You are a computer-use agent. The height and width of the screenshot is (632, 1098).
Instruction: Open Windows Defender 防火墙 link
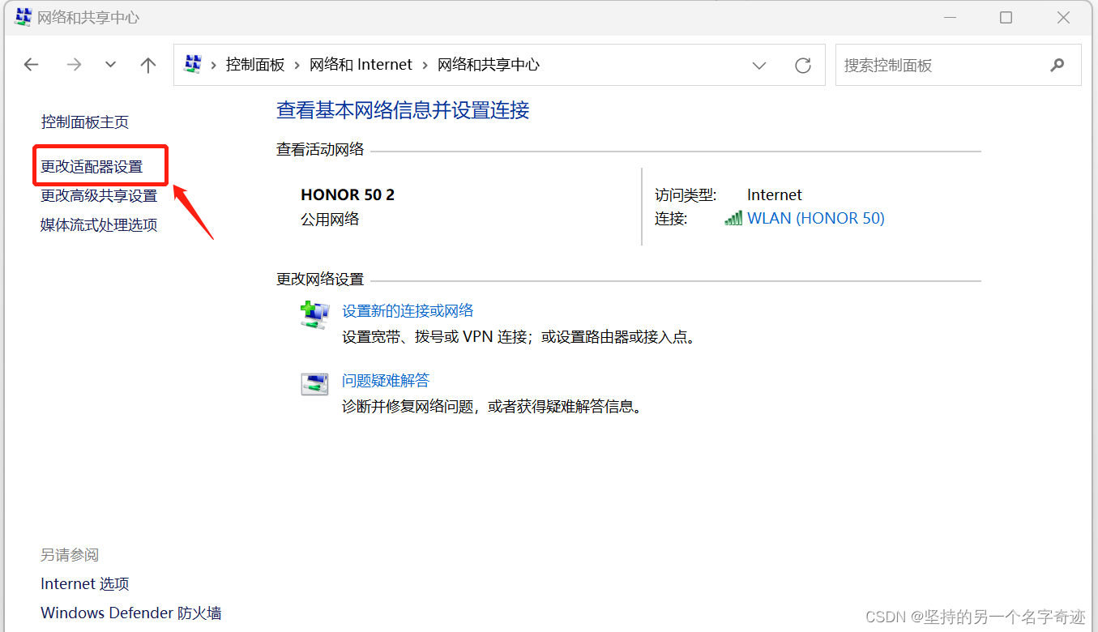coord(131,613)
